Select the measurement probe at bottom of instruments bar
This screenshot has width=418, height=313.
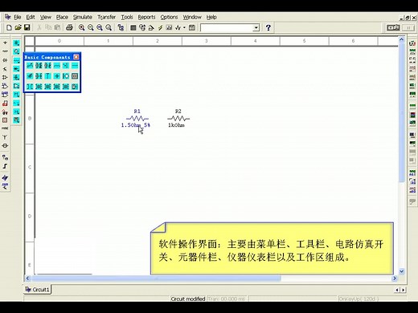tap(412, 201)
